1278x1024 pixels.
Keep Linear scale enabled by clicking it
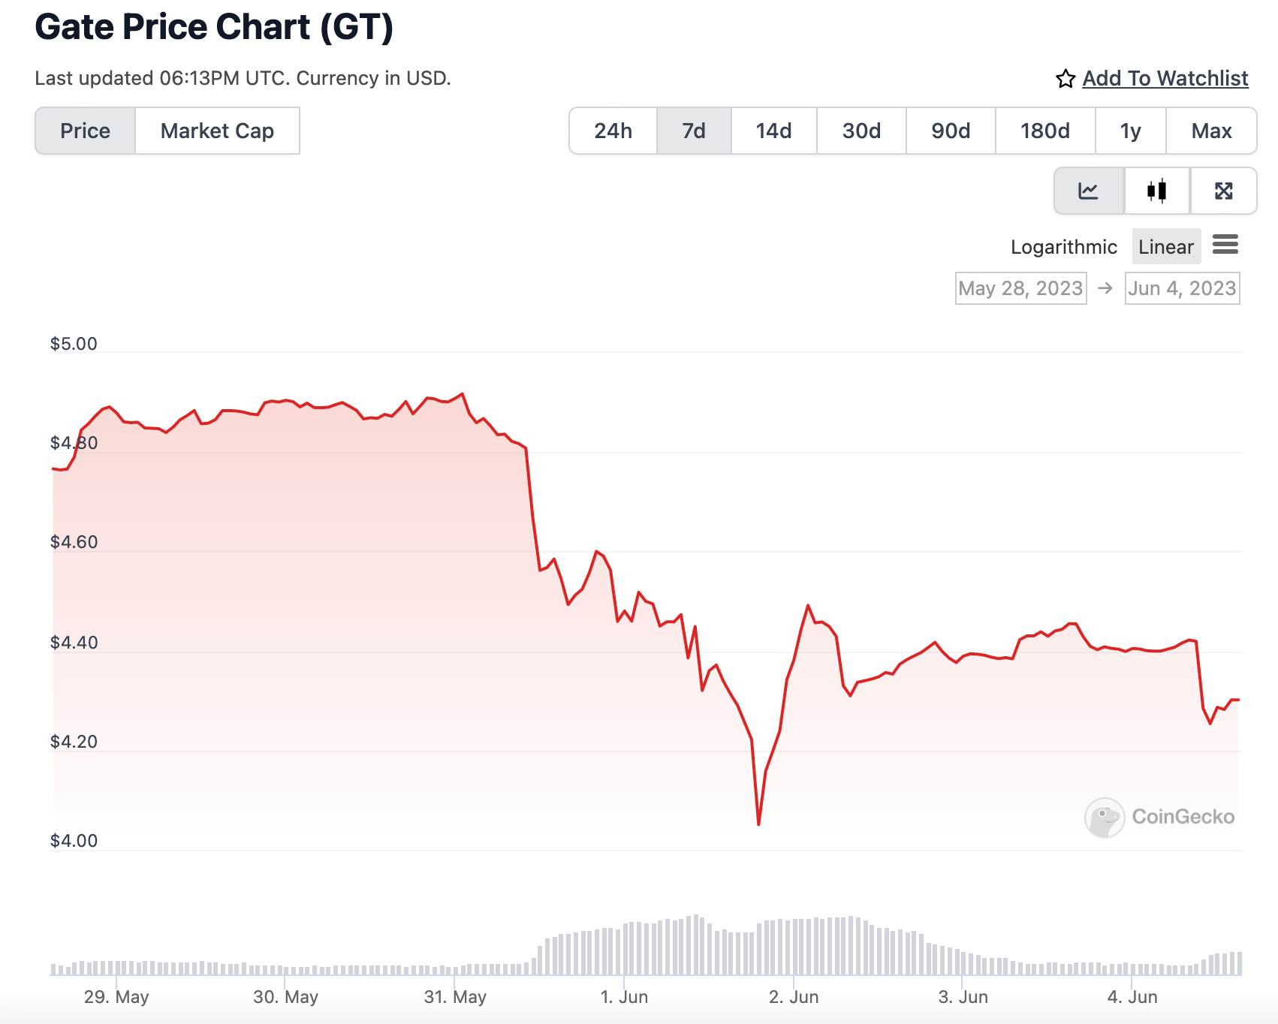tap(1165, 246)
